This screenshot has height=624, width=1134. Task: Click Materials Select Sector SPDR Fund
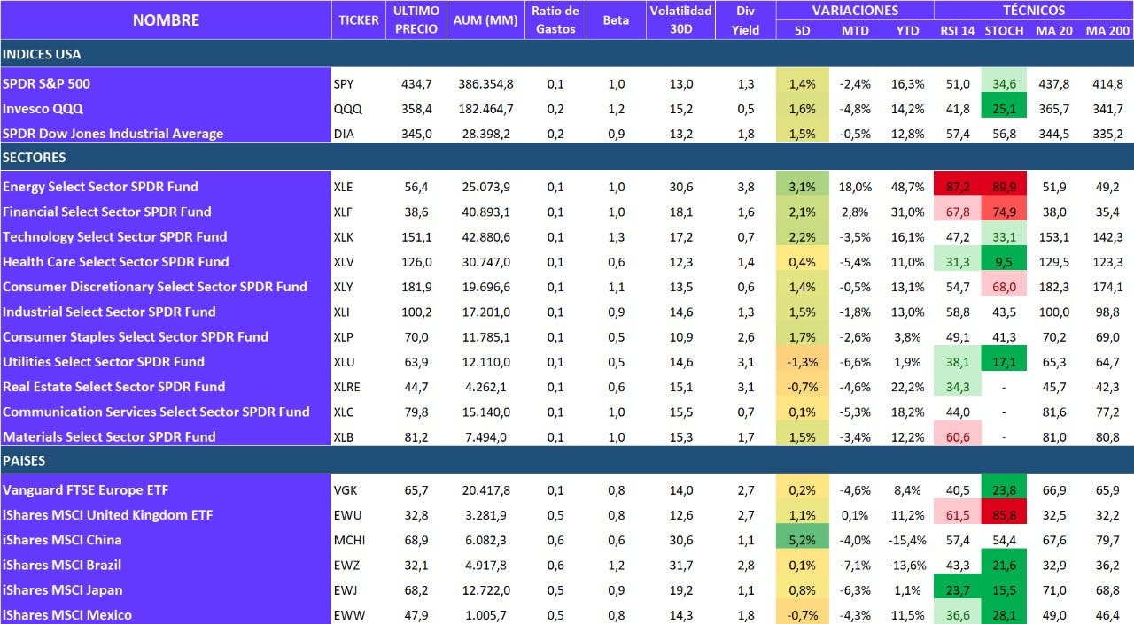coord(166,435)
